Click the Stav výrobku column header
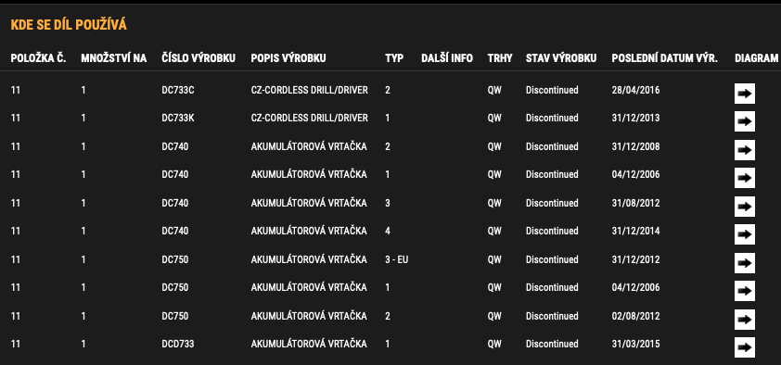The height and width of the screenshot is (365, 781). [x=561, y=58]
